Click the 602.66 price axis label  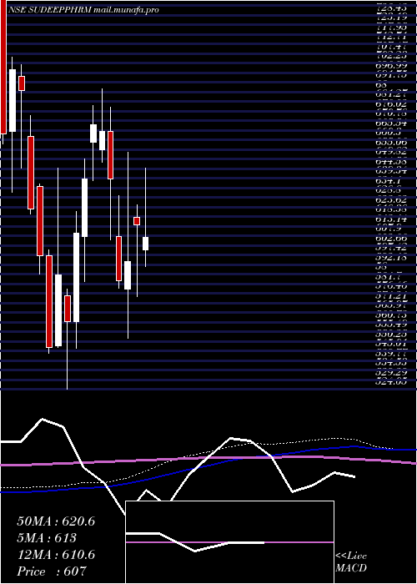coord(391,239)
